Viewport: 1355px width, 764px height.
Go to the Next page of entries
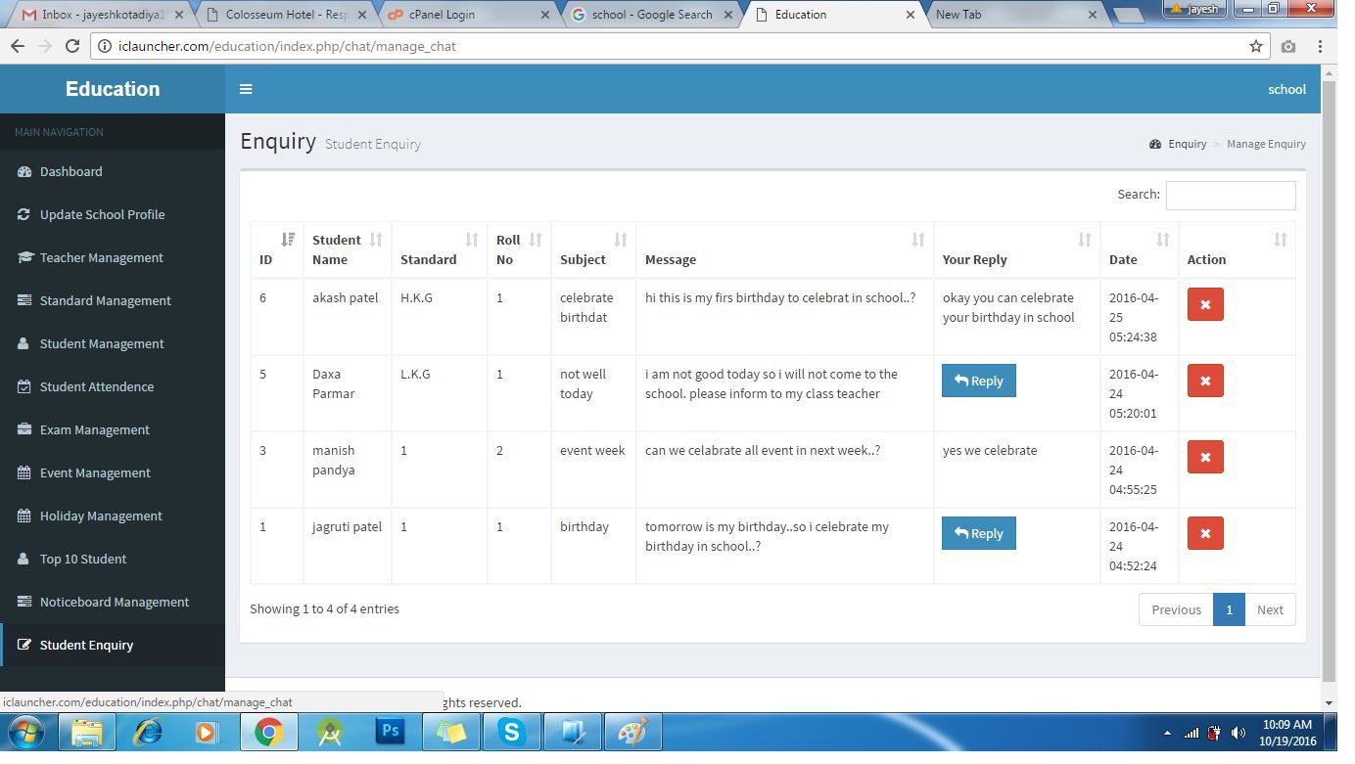(x=1270, y=609)
